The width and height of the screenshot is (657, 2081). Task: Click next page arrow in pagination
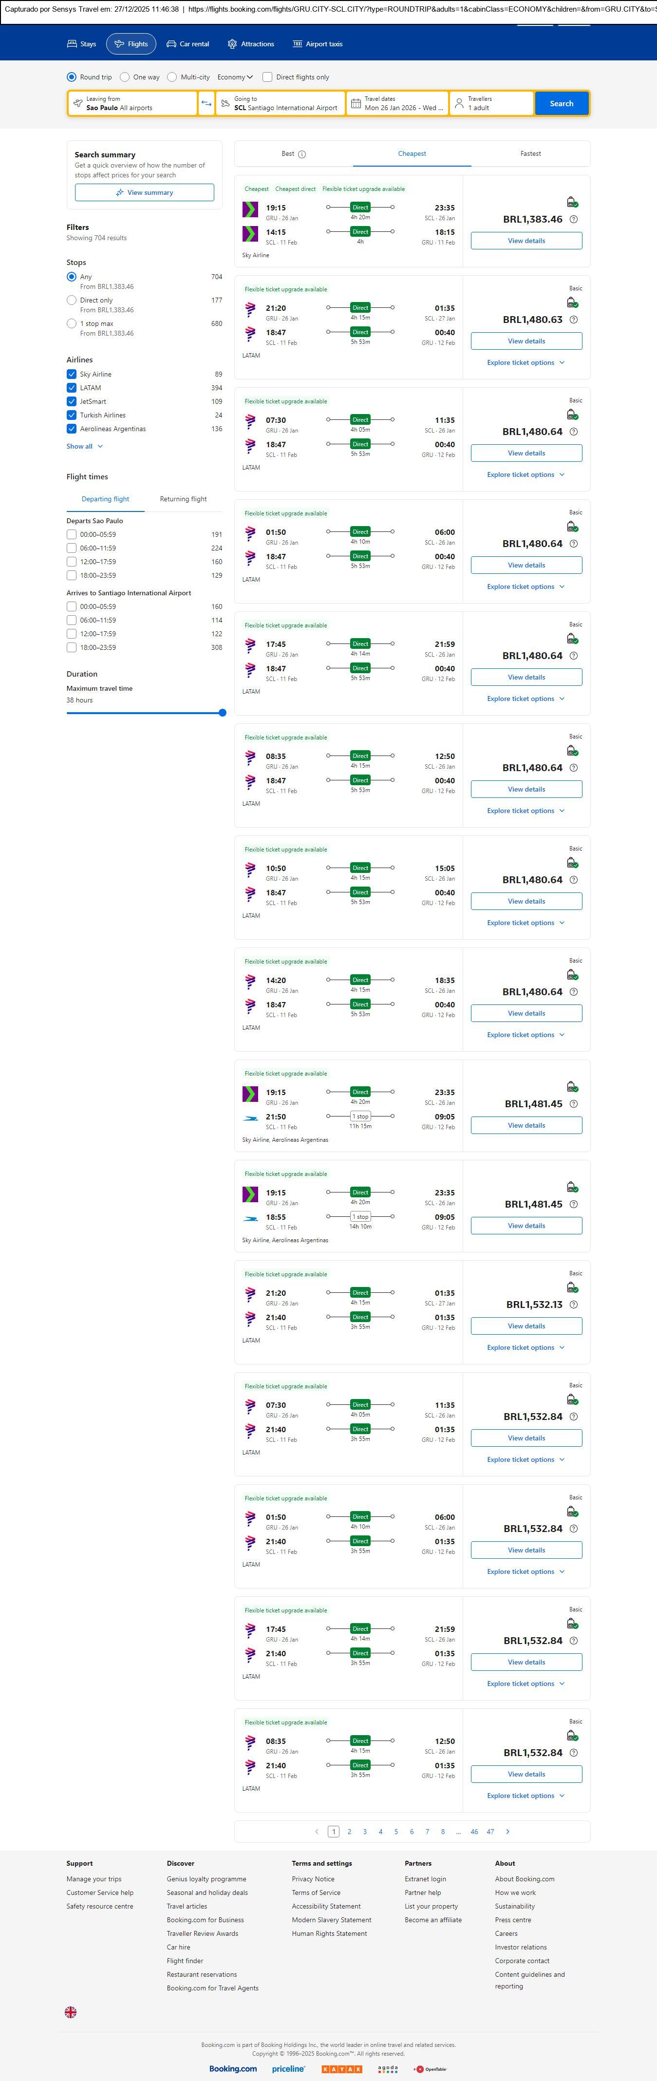point(507,1832)
